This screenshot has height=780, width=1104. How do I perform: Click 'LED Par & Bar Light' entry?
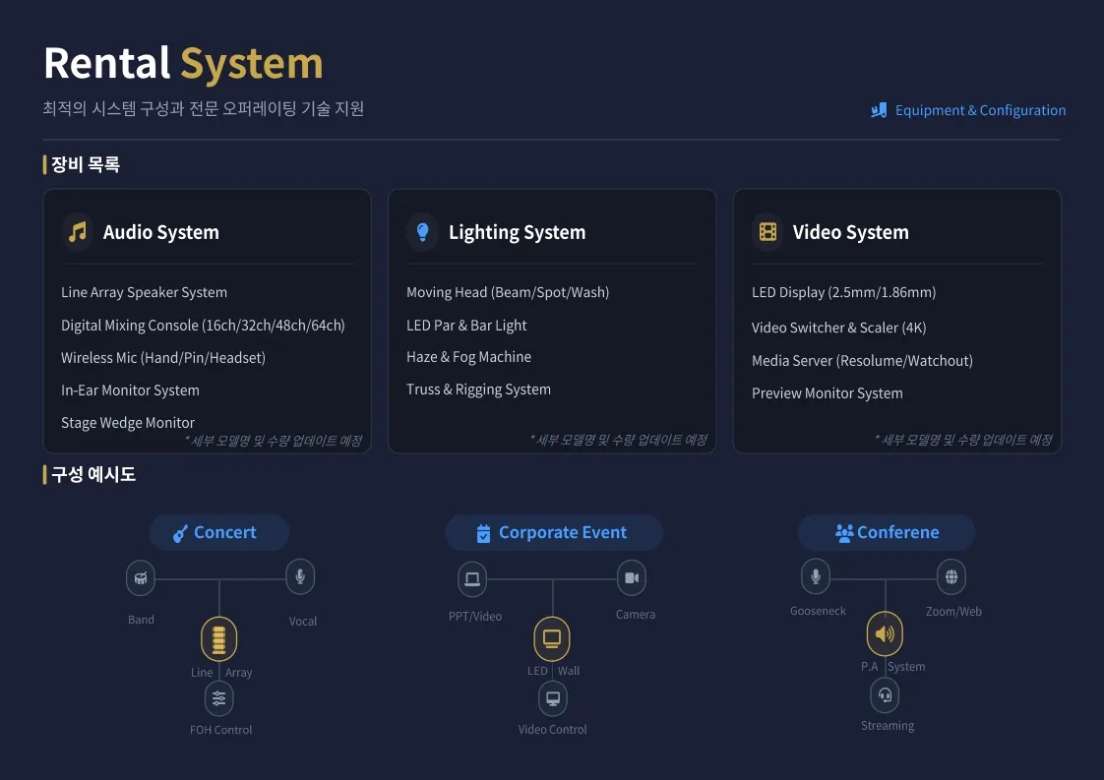(x=466, y=326)
